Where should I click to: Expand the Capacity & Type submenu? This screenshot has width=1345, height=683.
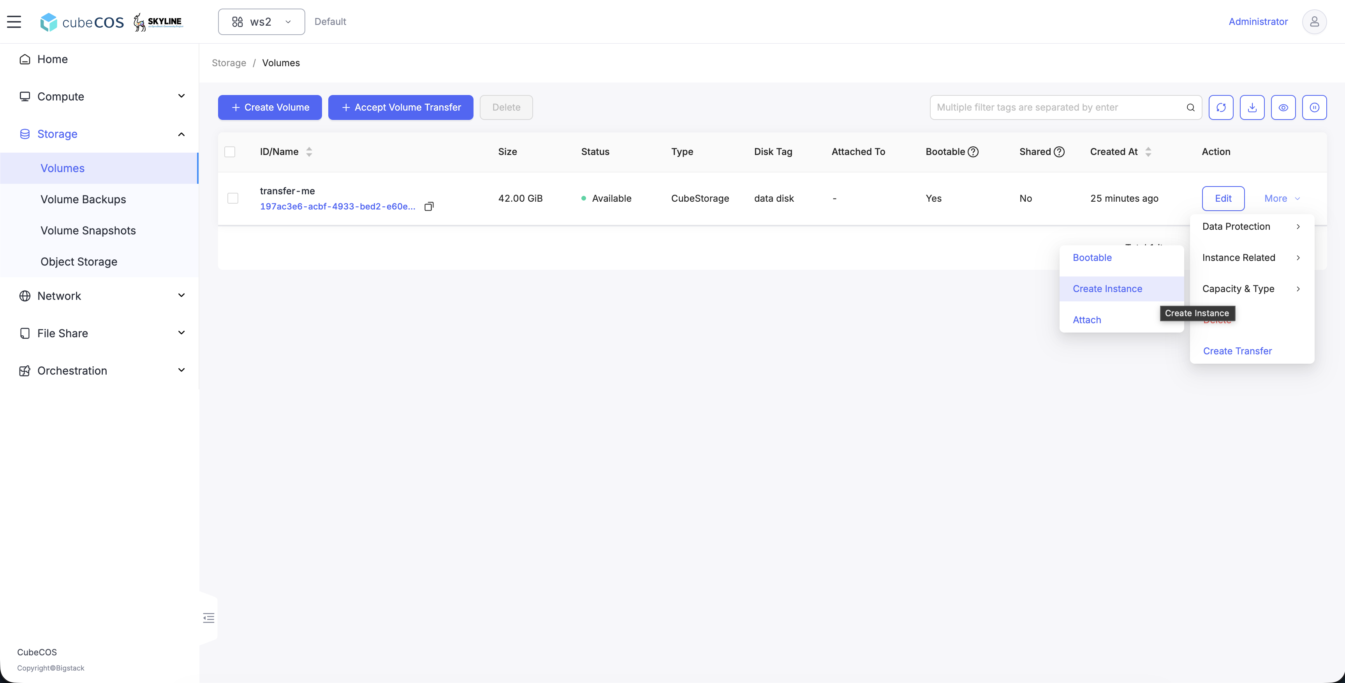(1252, 289)
